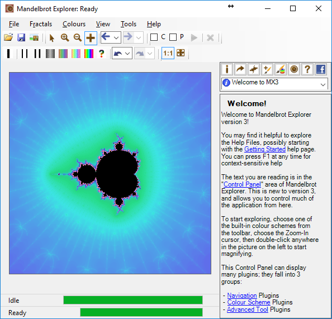The image size is (332, 319).
Task: Select the crosshair plus cursor tool
Action: pos(91,38)
